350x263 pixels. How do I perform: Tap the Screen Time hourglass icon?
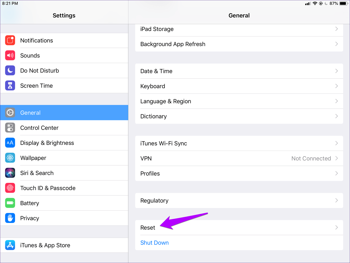click(x=10, y=86)
